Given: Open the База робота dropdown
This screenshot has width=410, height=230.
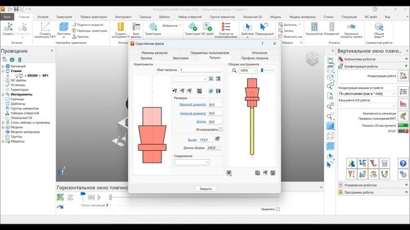Looking at the screenshot, I should pyautogui.click(x=367, y=105).
